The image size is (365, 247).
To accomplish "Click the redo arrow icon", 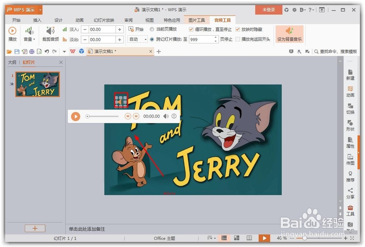I will coord(54,51).
